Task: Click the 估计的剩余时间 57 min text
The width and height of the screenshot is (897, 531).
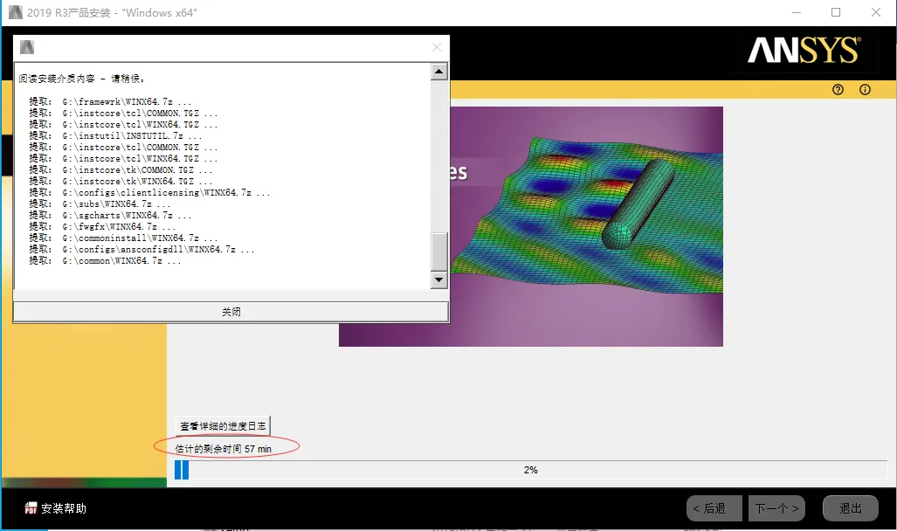Action: [223, 449]
